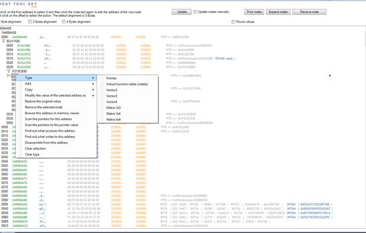Image resolution: width=366 pixels, height=233 pixels.
Task: Click green address 144984AC8 in row 00C0
Action: 20,226
